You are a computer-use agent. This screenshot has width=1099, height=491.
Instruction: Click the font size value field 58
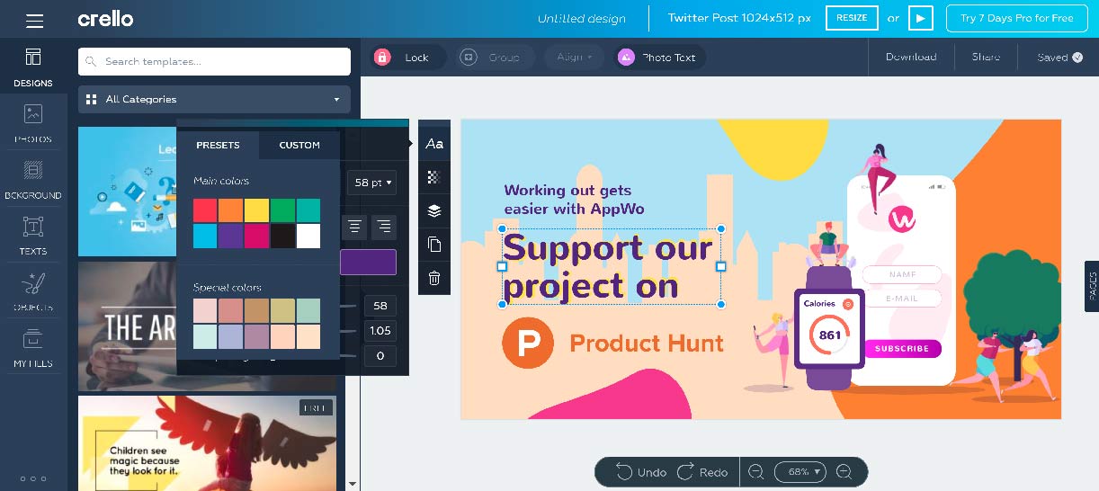tap(380, 306)
